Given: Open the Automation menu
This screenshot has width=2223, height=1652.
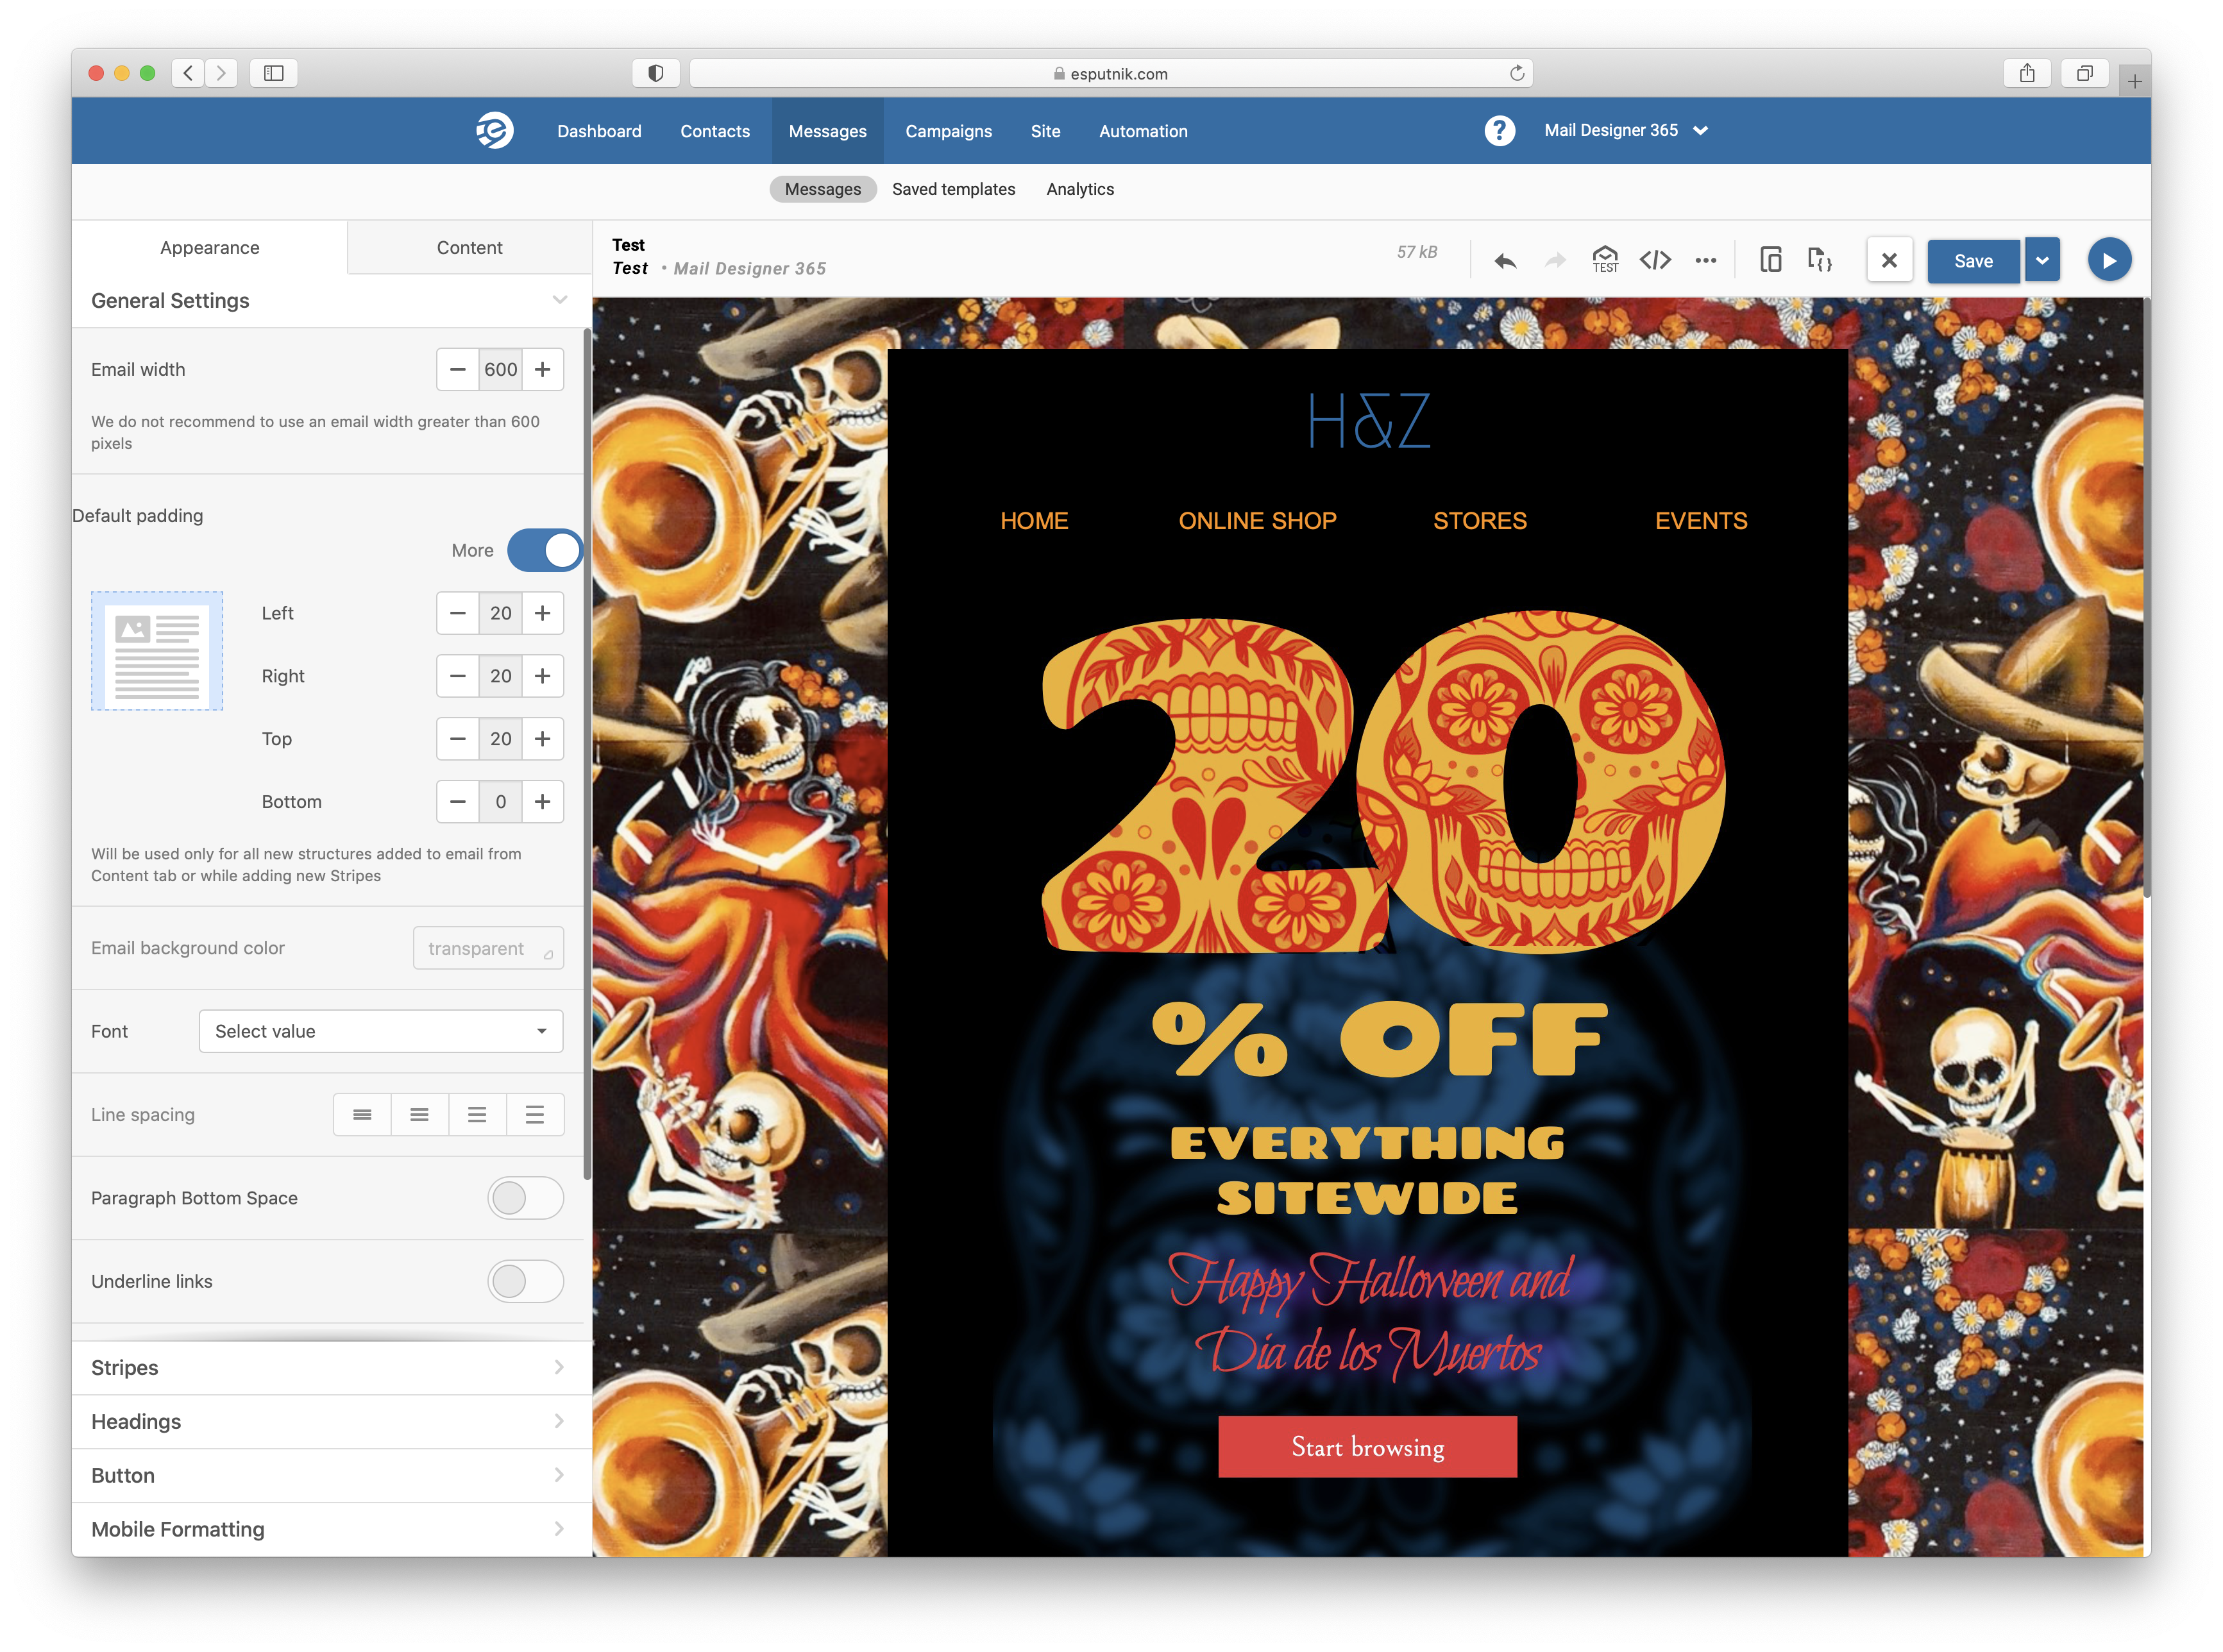Looking at the screenshot, I should [x=1143, y=131].
